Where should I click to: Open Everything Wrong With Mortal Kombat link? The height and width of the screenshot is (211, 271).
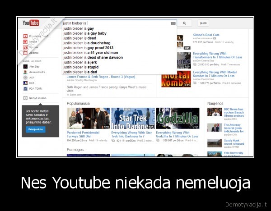point(215,74)
